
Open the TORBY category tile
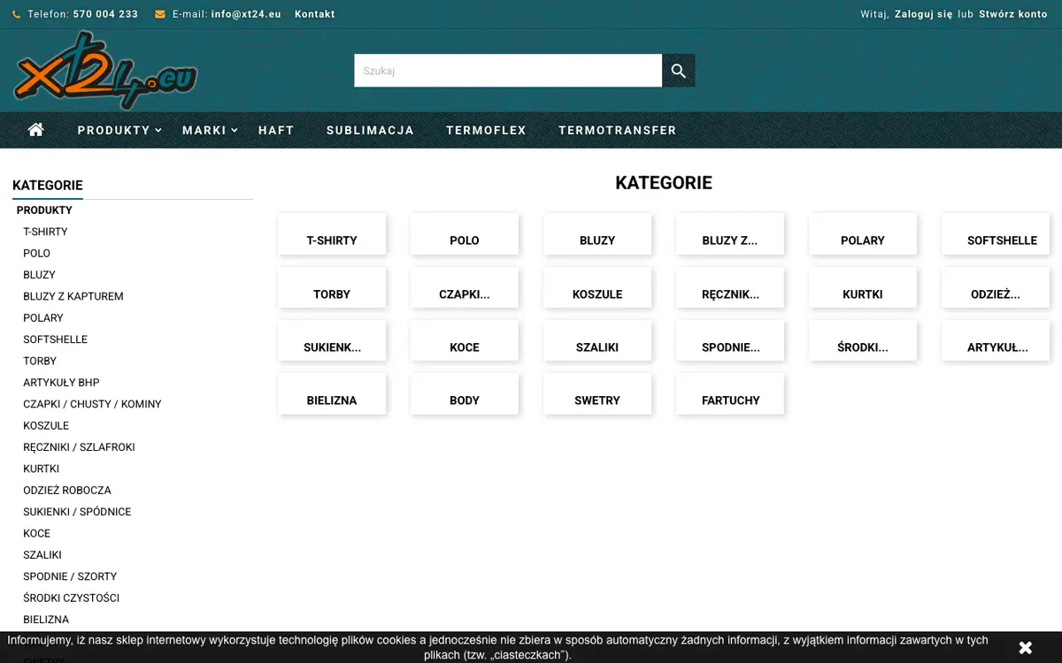332,288
